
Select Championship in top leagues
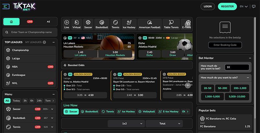click(30, 50)
